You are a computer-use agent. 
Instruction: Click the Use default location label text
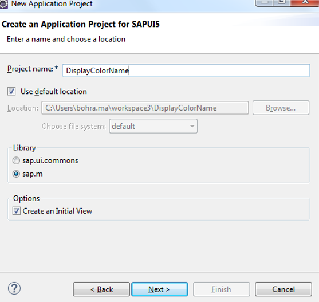click(x=54, y=92)
